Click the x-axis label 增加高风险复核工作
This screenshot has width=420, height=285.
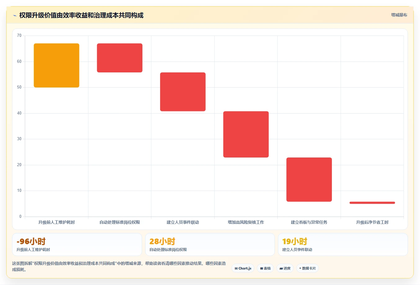click(x=246, y=222)
